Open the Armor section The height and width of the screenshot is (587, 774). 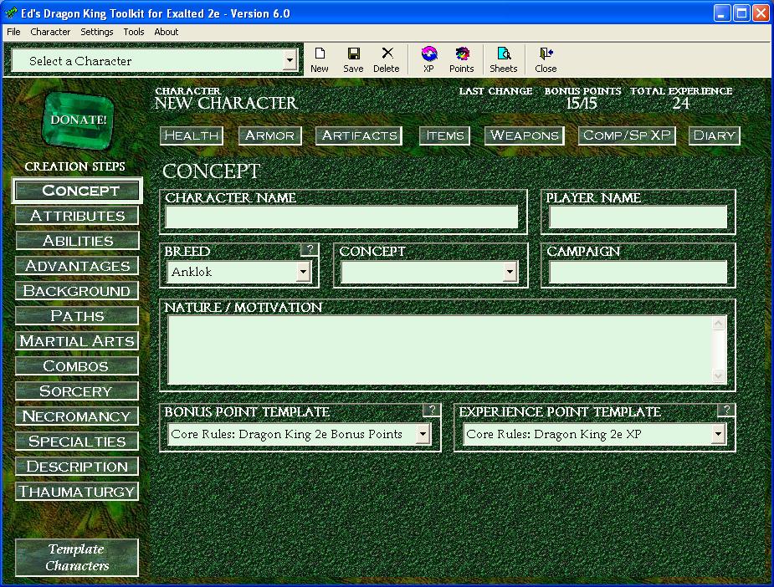coord(270,135)
